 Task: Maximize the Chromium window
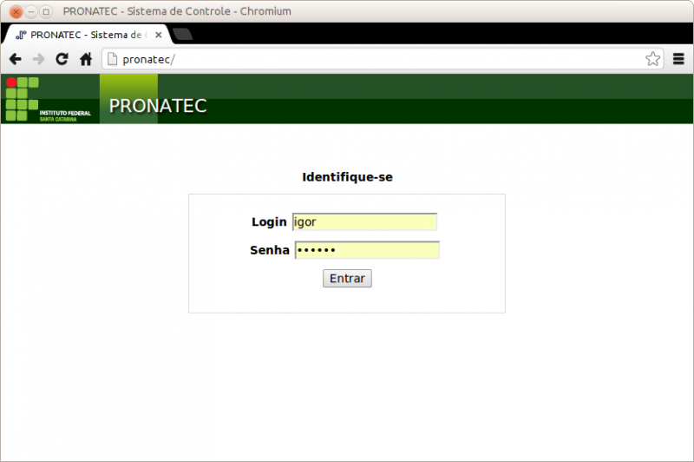45,11
